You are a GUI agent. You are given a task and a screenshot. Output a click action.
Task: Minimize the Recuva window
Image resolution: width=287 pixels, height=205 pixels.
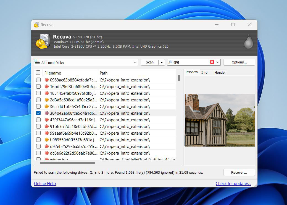pyautogui.click(x=217, y=25)
